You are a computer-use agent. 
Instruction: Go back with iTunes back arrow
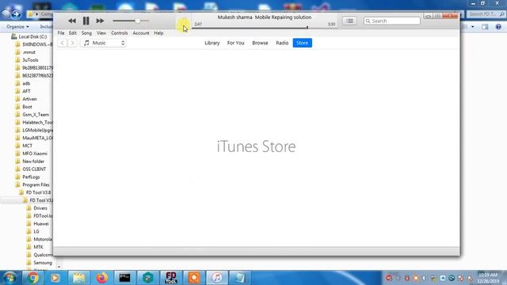coord(62,43)
